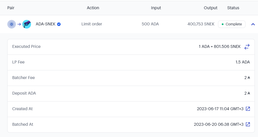
Task: Click the ADA token icon
Action: click(x=12, y=24)
